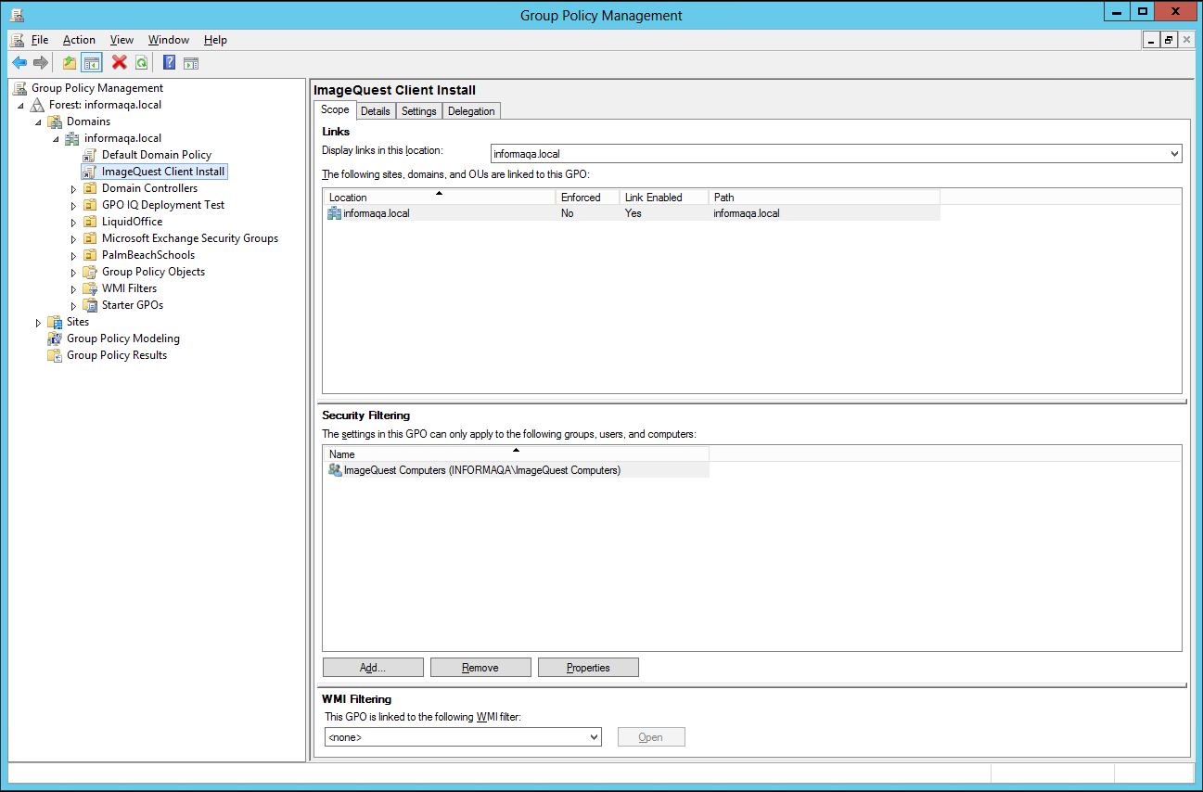Expand the Domain Controllers node
Image resolution: width=1203 pixels, height=792 pixels.
(74, 189)
